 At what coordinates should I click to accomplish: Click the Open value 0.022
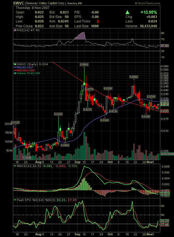point(39,12)
